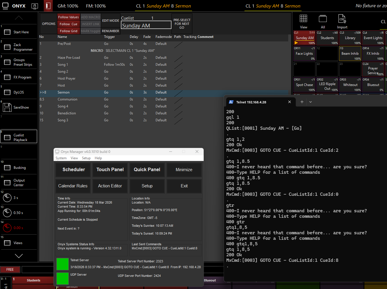Select the red 0.00 s timer icon

pyautogui.click(x=7, y=228)
